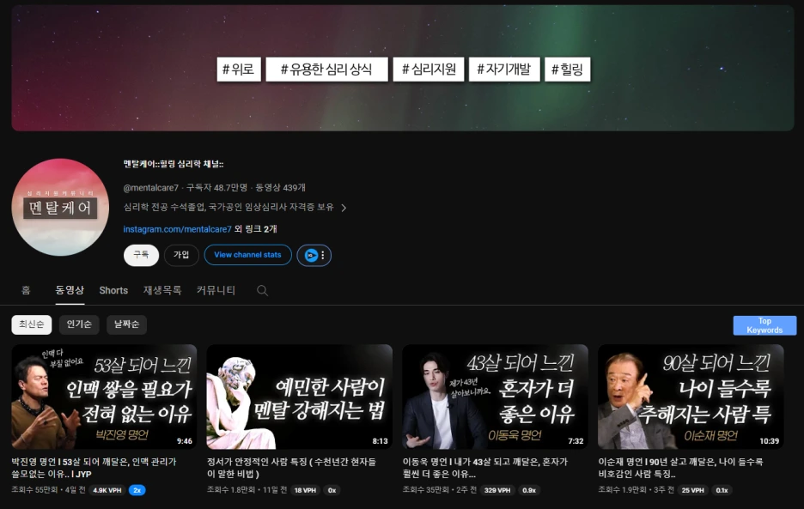
Task: Click the 0.9x multiplier badge
Action: 529,491
